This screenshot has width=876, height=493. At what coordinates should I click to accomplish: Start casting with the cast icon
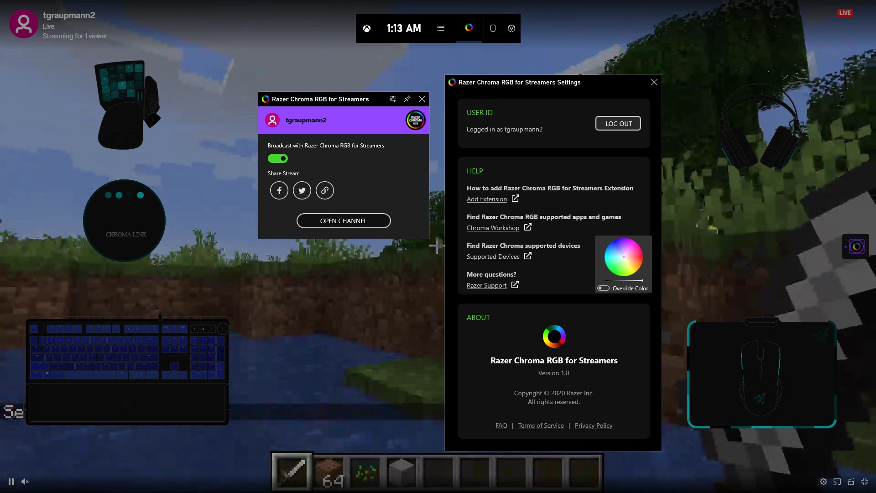838,482
